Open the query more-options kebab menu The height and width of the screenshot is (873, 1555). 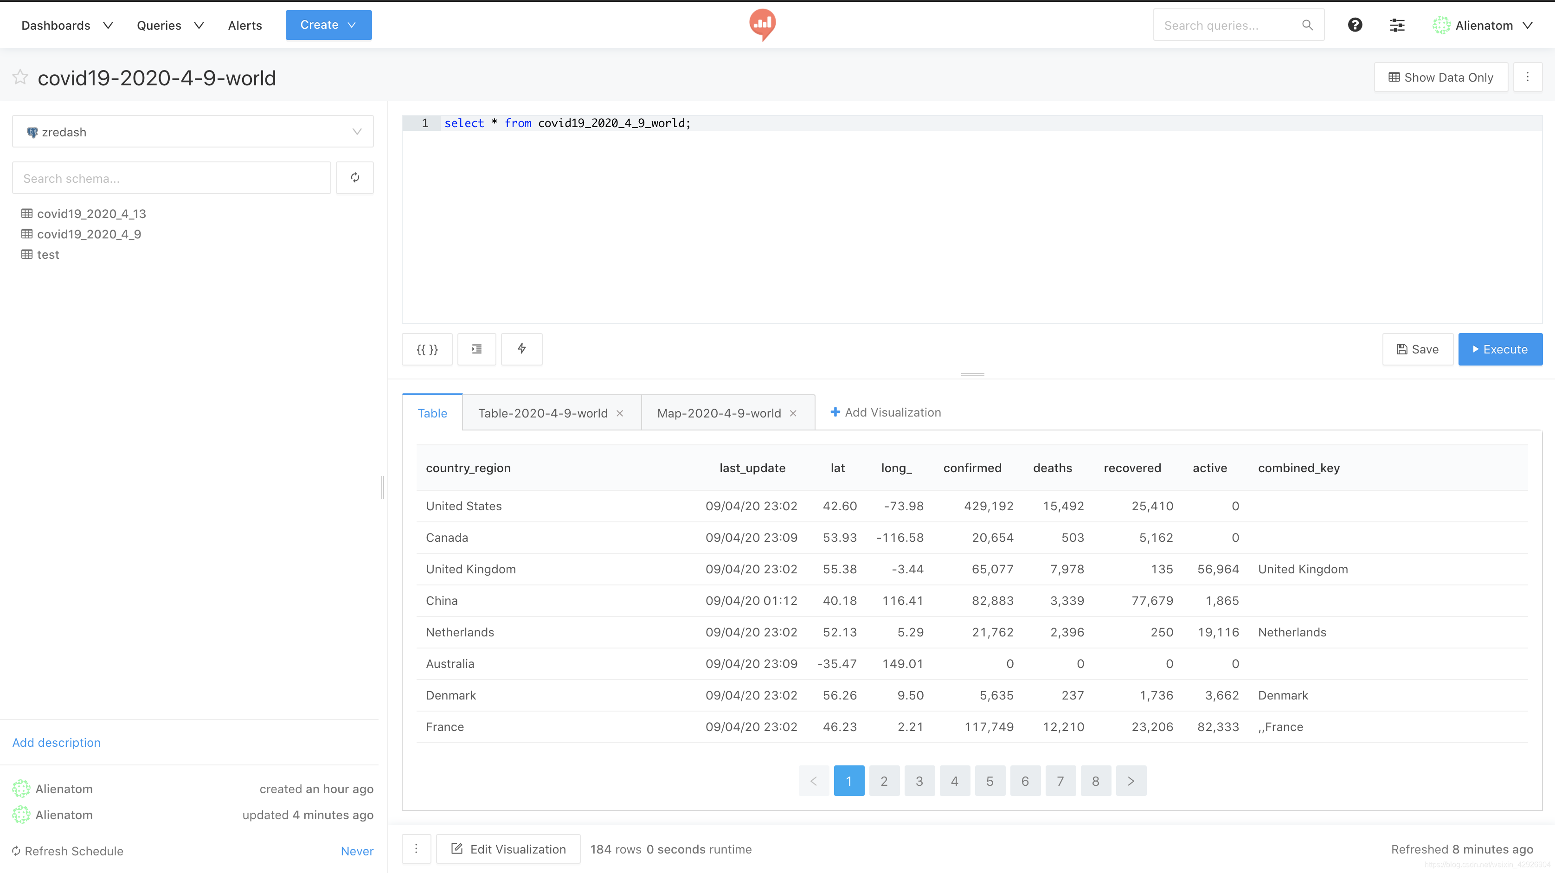1527,77
